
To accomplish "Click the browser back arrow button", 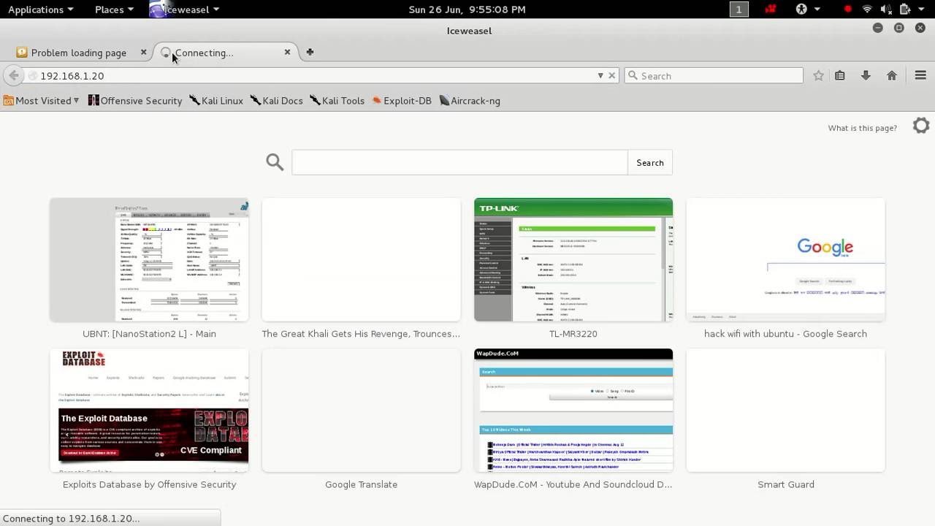I will (x=13, y=75).
